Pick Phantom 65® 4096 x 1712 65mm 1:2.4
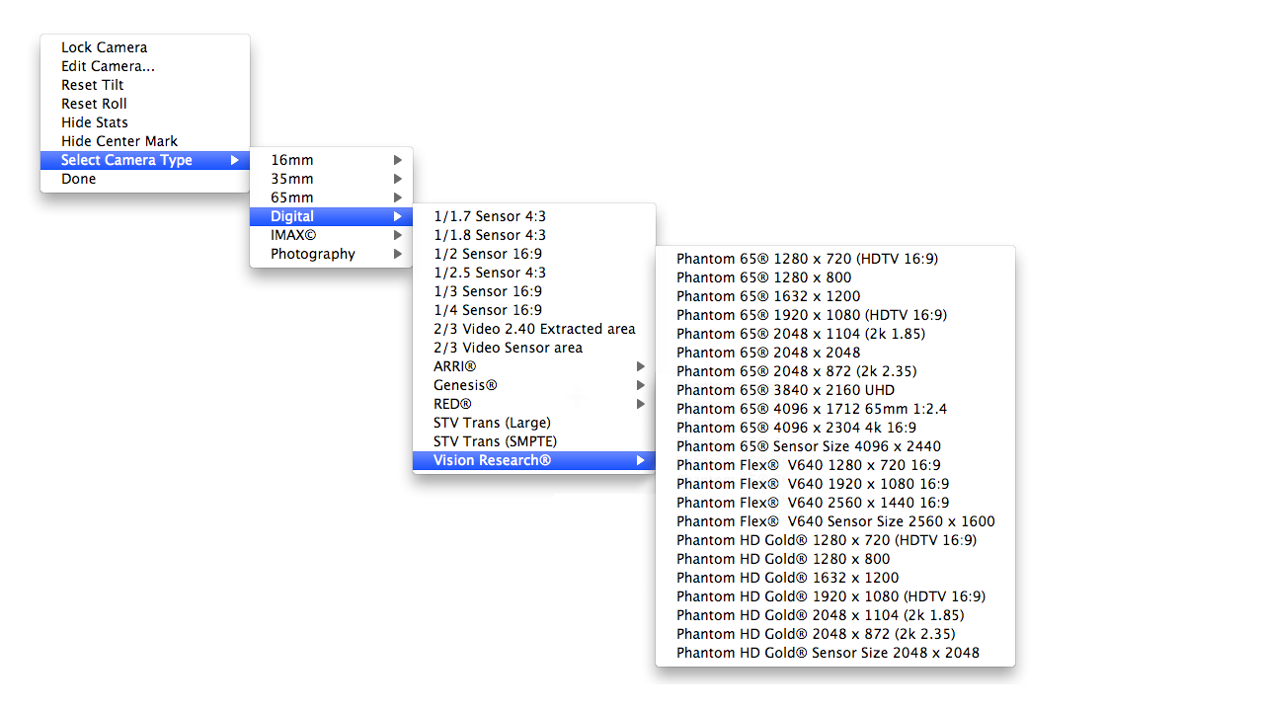This screenshot has height=711, width=1264. click(x=835, y=409)
